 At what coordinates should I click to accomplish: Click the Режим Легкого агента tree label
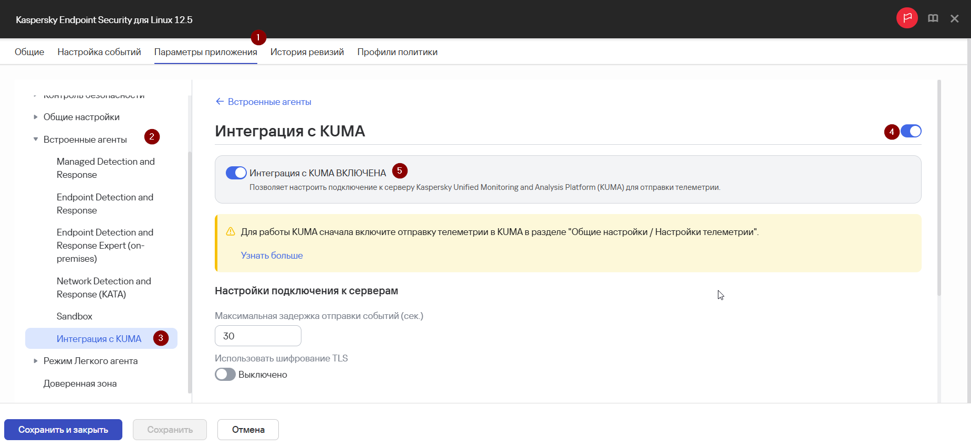pyautogui.click(x=91, y=361)
